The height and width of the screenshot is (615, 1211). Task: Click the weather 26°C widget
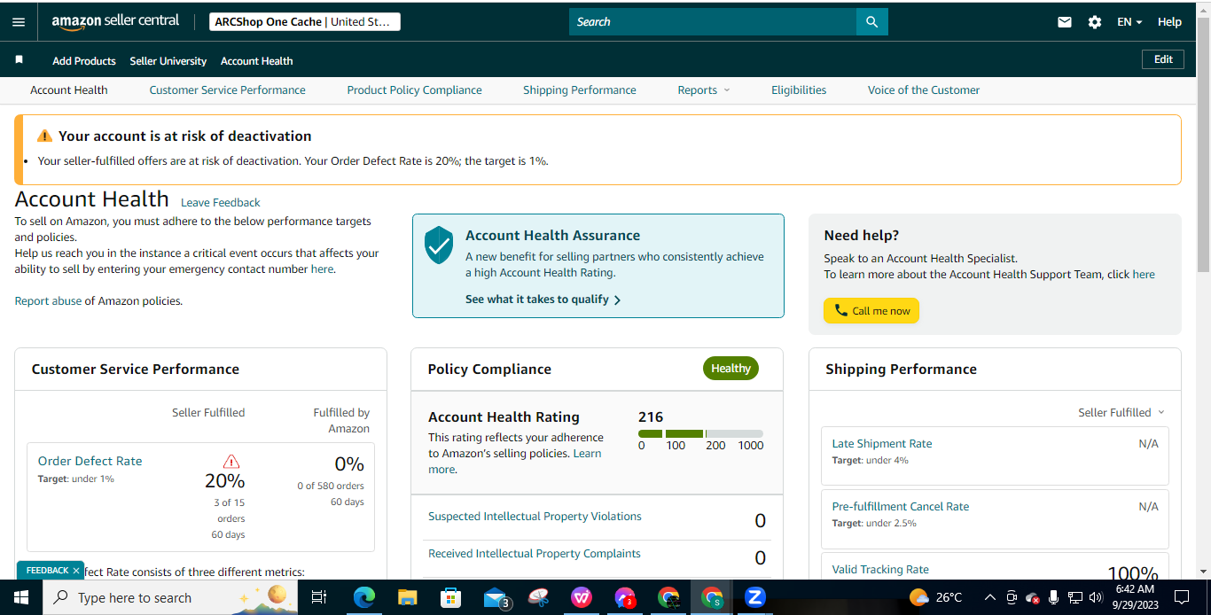tap(936, 597)
